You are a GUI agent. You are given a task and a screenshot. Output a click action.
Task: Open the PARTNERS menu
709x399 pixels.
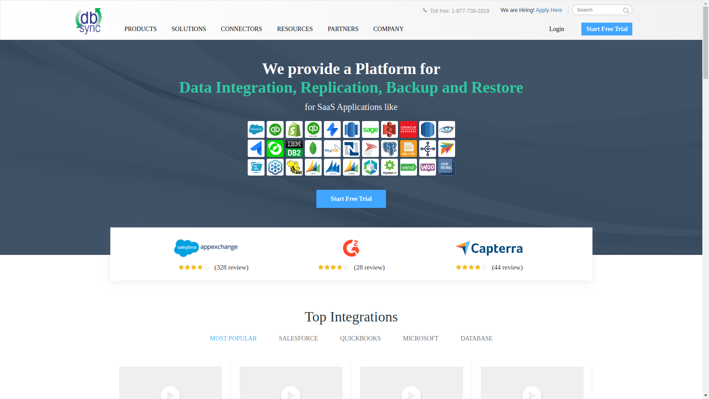[x=343, y=29]
